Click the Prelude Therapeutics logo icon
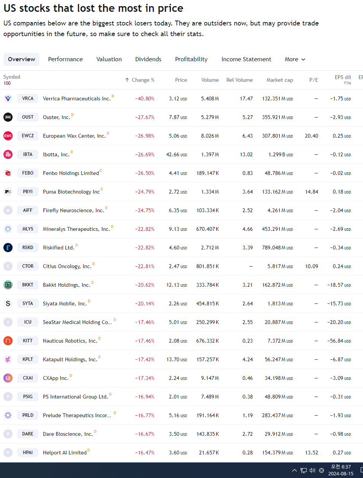This screenshot has width=363, height=478. (x=8, y=415)
